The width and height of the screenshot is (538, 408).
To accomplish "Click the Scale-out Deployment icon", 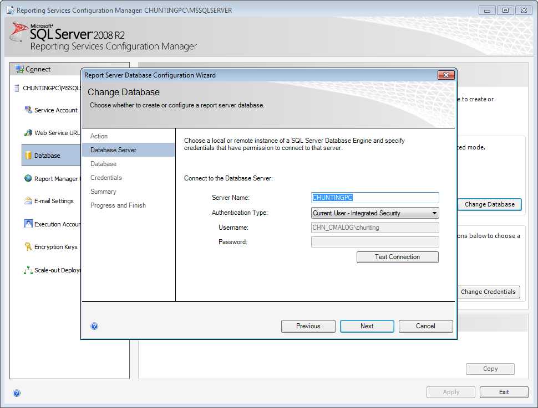I will coord(28,270).
